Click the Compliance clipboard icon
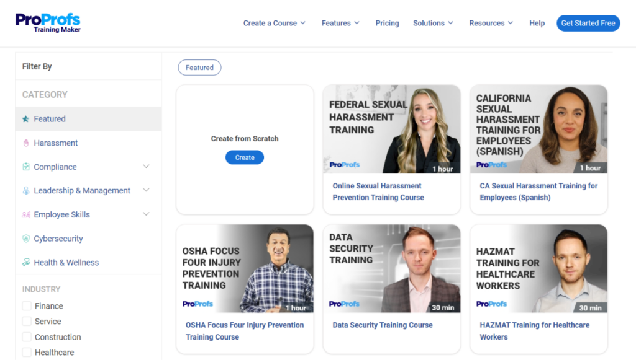The image size is (636, 360). pyautogui.click(x=26, y=167)
